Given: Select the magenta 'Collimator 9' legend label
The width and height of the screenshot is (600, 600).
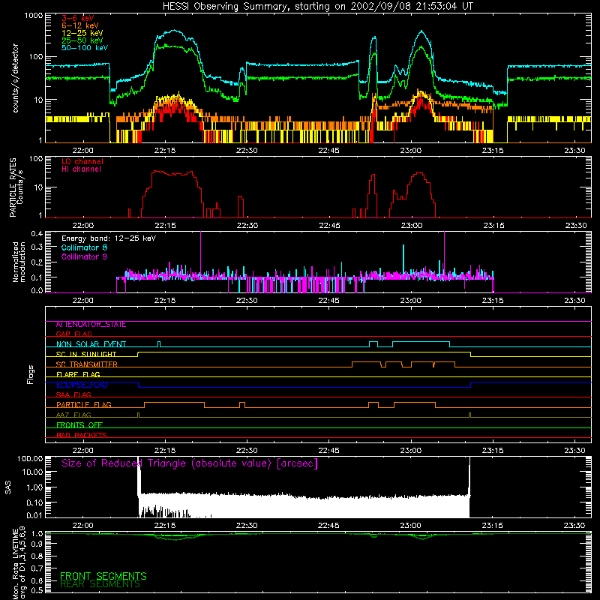Looking at the screenshot, I should (84, 256).
